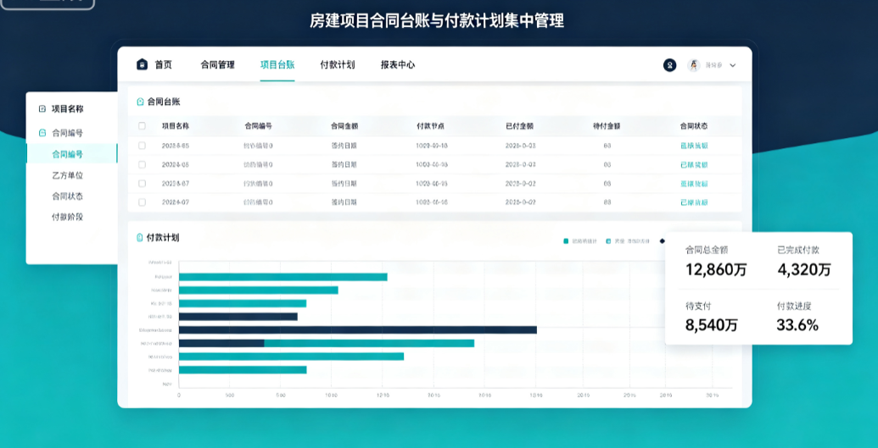Viewport: 878px width, 448px height.
Task: Click the teal icon beside sidebar 合同编号 group
Action: click(42, 133)
